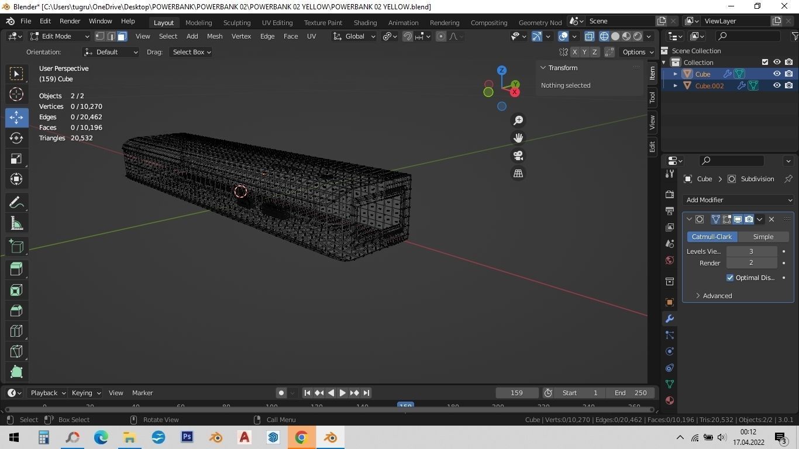Open the Playback dropdown in timeline

47,393
